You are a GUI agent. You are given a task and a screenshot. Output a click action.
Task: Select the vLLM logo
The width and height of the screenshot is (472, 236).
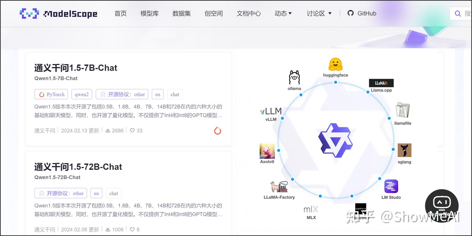click(271, 111)
